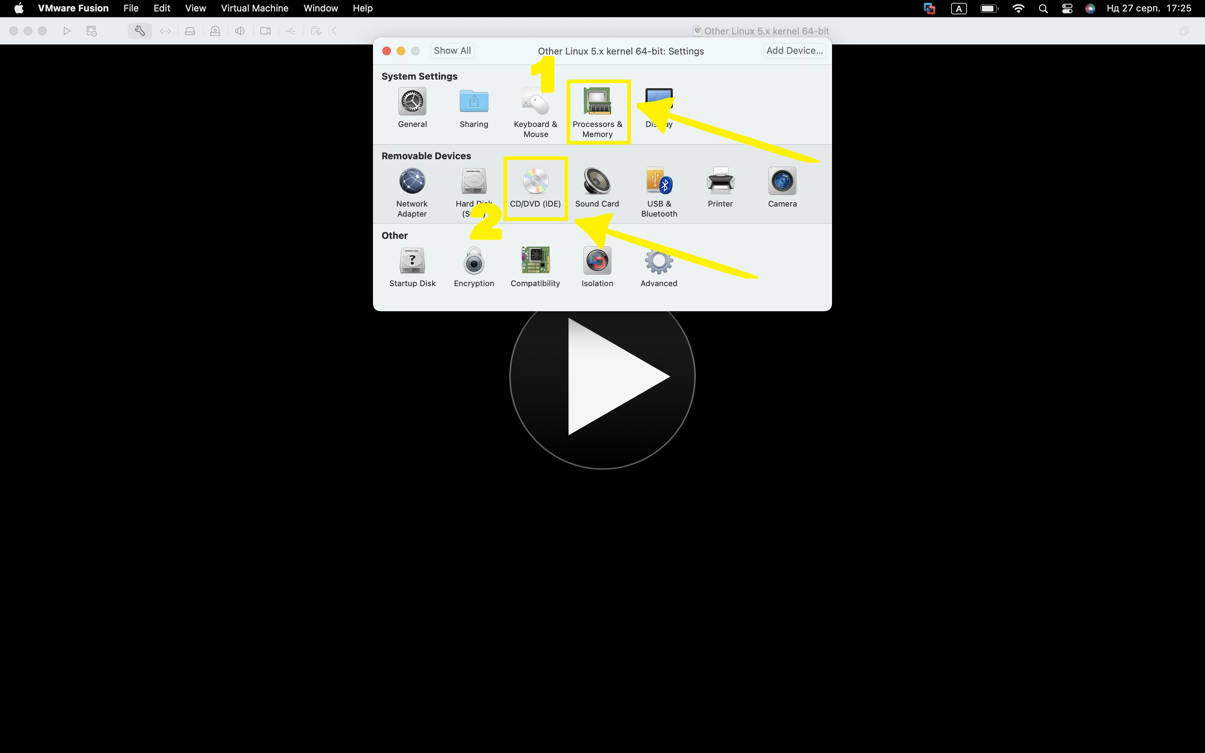1205x753 pixels.
Task: Collapse the toolbar devices chevron
Action: click(x=334, y=31)
